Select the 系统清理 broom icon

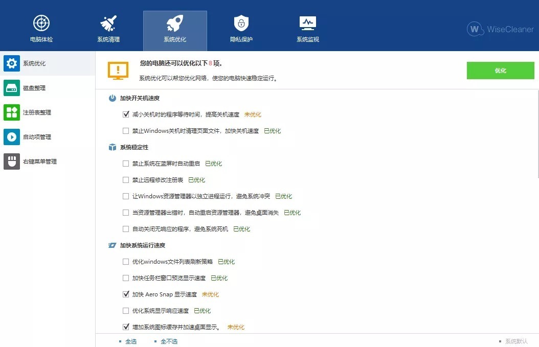(x=108, y=22)
